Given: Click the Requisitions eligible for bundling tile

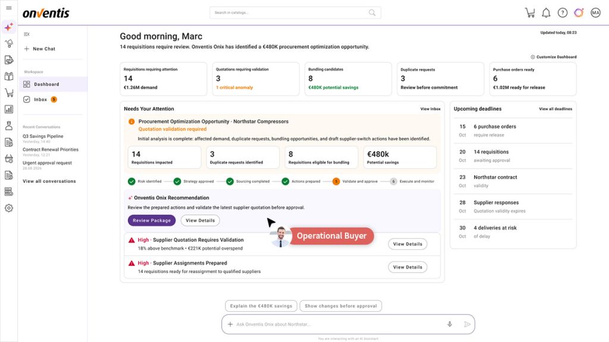Looking at the screenshot, I should 321,157.
